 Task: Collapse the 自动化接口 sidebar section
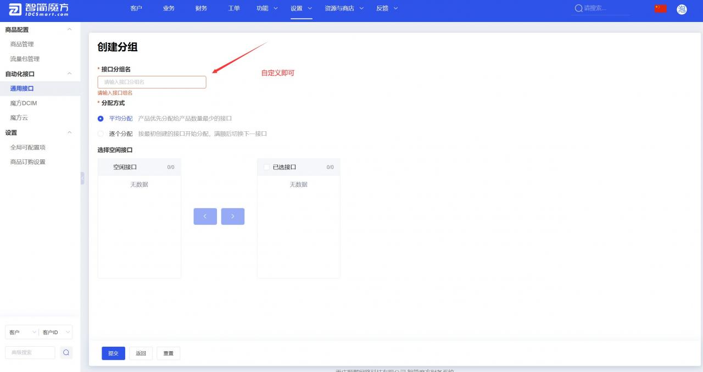click(x=69, y=74)
